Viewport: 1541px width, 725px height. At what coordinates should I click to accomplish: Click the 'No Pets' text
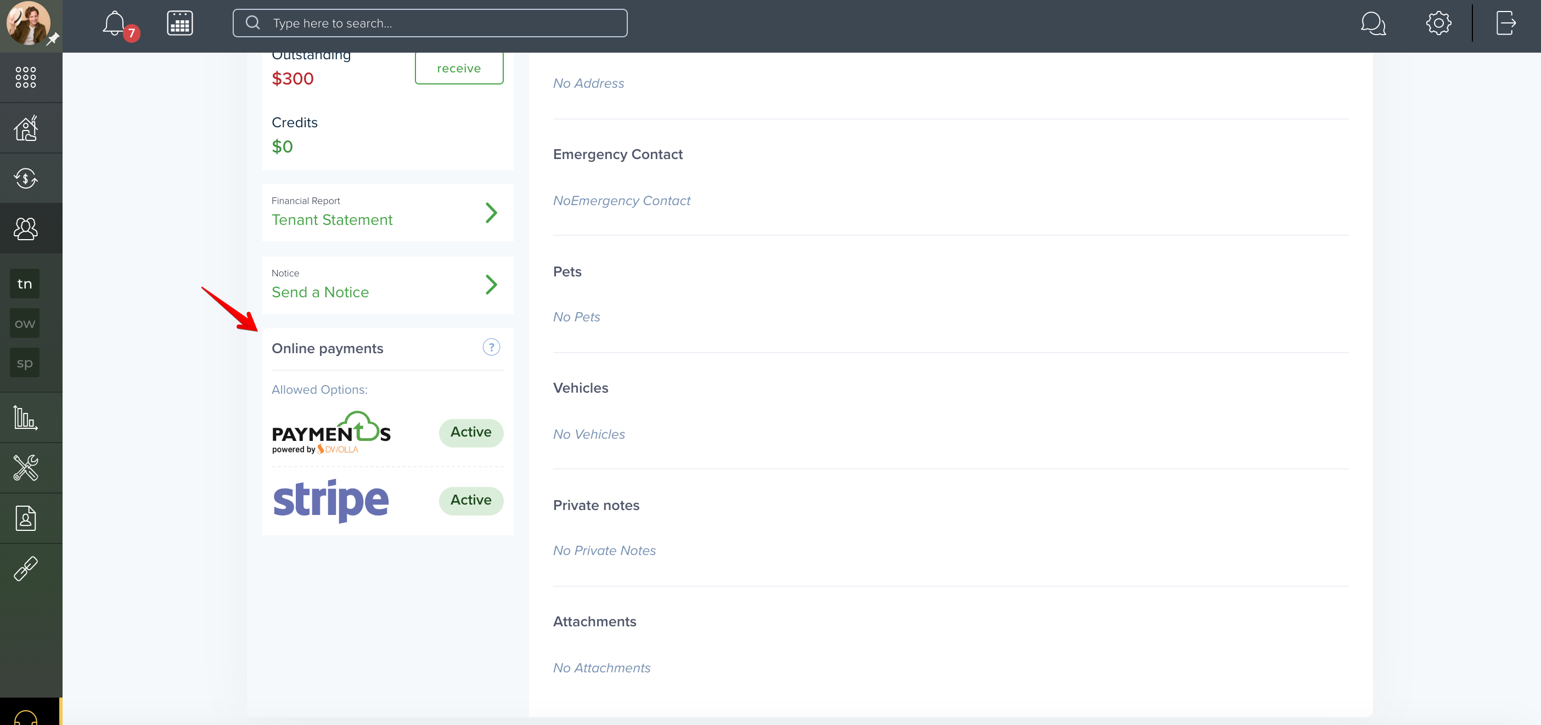click(x=576, y=318)
